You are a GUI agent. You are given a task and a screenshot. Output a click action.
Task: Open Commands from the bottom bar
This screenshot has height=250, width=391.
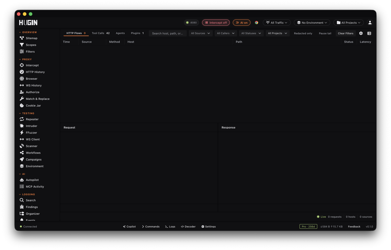point(151,227)
